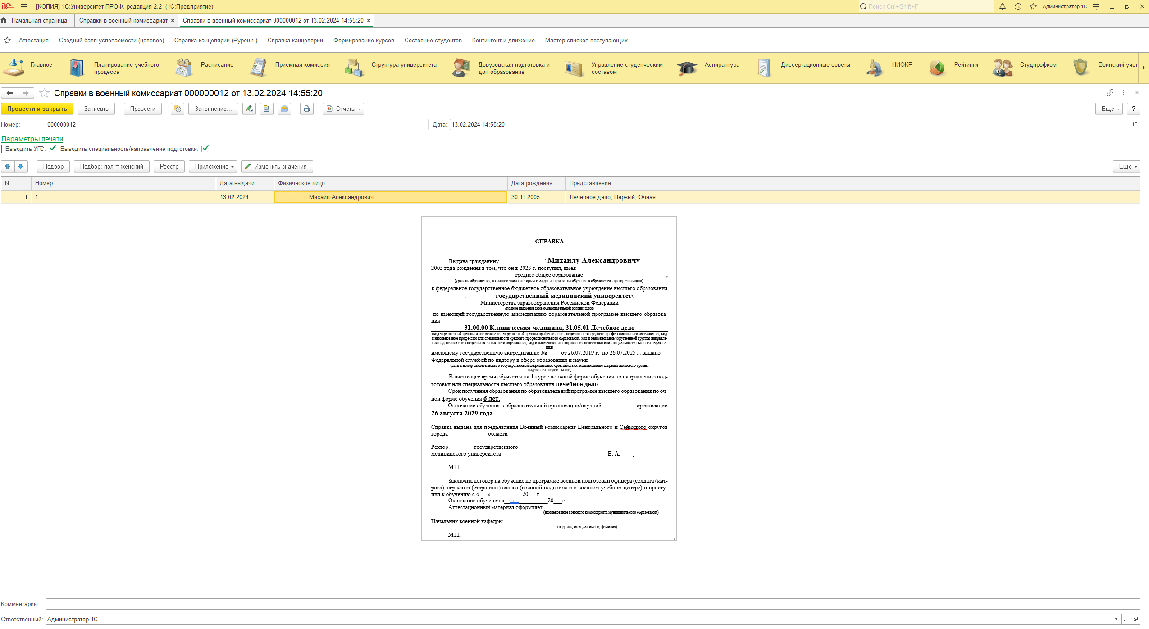Click the СПРАВКА preview document thumbnail
Screen dimensions: 1149x629
point(549,378)
